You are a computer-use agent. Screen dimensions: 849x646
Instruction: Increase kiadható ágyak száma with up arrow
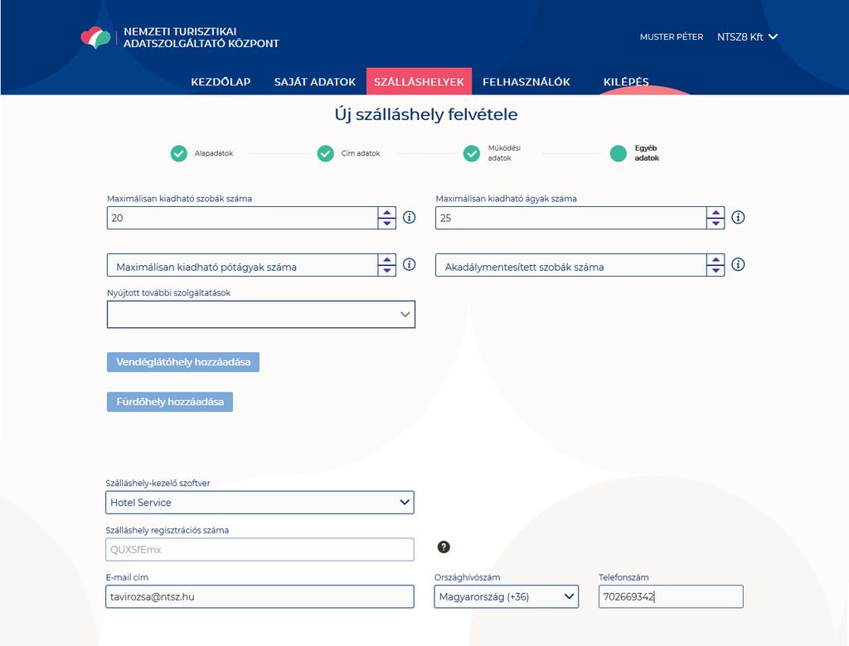pos(716,213)
